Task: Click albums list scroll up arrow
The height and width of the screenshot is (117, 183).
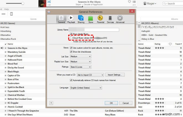Action: coord(139,23)
